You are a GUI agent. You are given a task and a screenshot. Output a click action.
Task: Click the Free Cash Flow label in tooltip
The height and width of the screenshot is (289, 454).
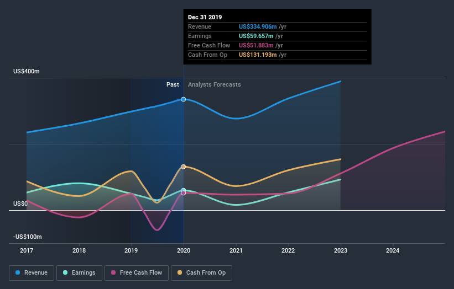pyautogui.click(x=209, y=45)
